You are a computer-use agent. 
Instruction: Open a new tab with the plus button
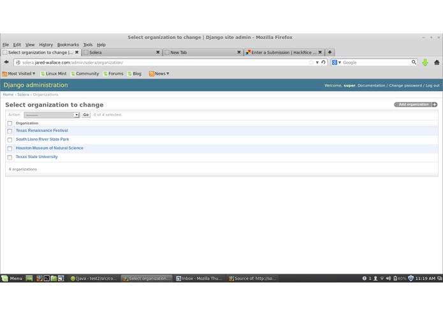[x=330, y=52]
